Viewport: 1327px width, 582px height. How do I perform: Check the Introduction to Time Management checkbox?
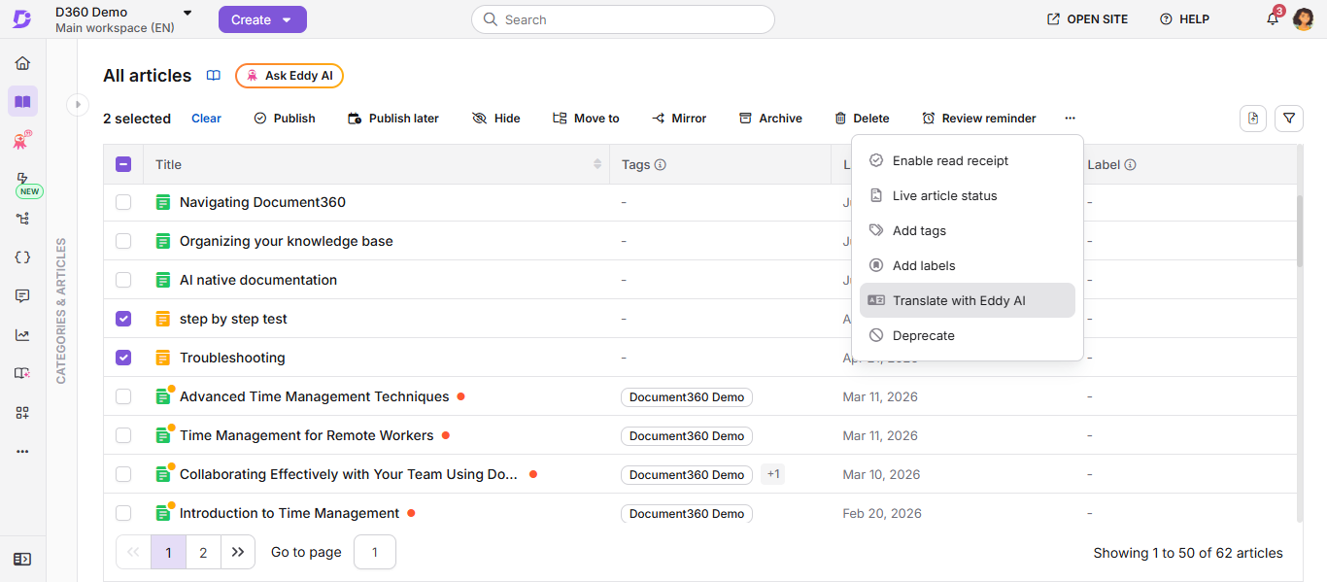[x=123, y=513]
